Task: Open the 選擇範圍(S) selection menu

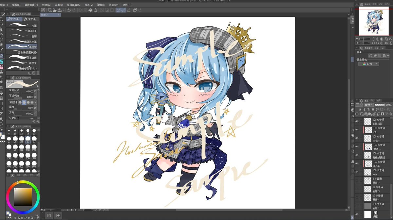Action: click(74, 5)
